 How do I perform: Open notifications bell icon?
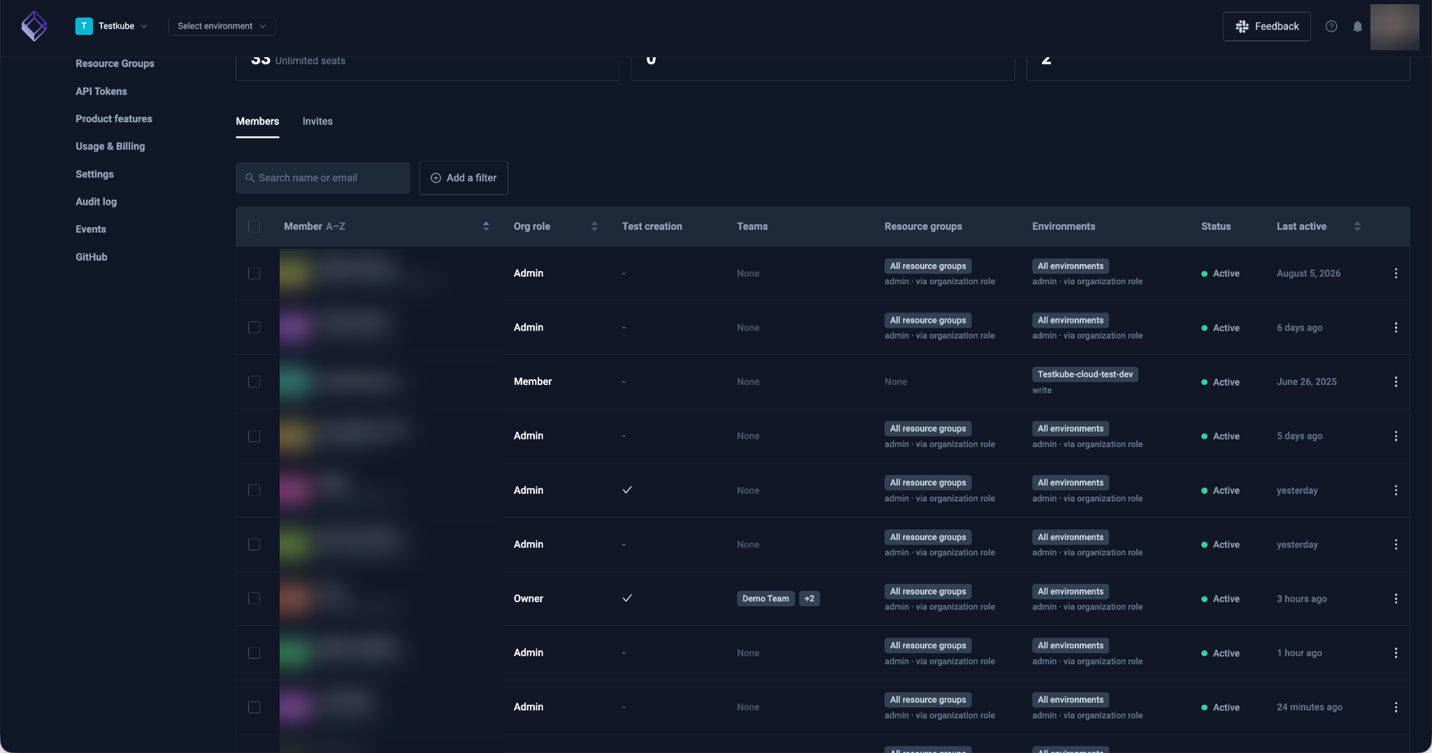[1357, 27]
